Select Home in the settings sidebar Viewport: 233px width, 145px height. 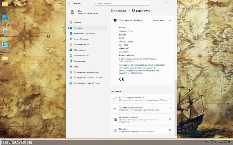click(x=78, y=22)
